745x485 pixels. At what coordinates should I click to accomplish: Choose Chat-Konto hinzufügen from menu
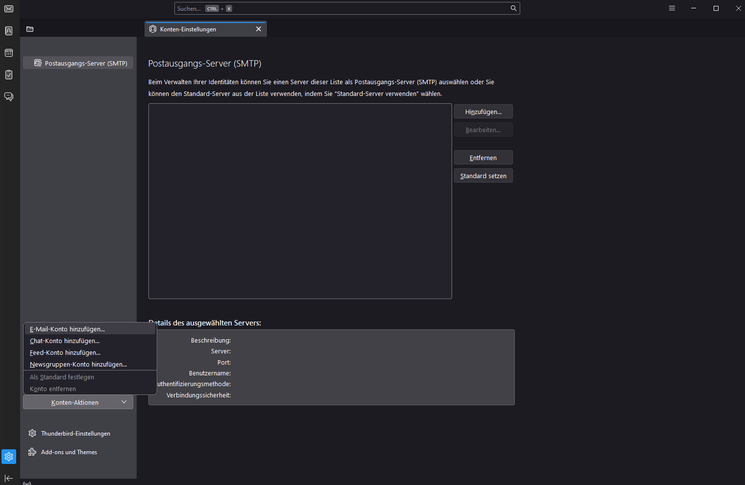pos(65,341)
